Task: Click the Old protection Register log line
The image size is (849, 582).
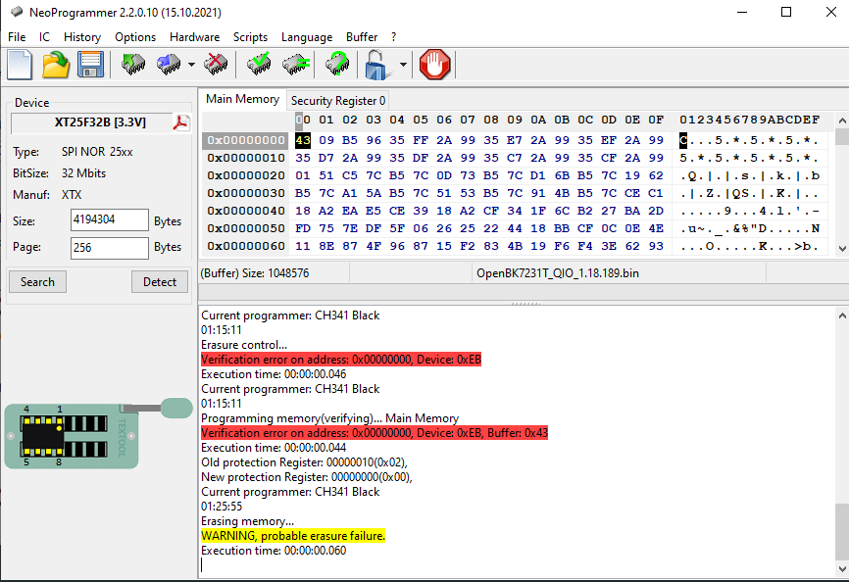Action: click(304, 462)
